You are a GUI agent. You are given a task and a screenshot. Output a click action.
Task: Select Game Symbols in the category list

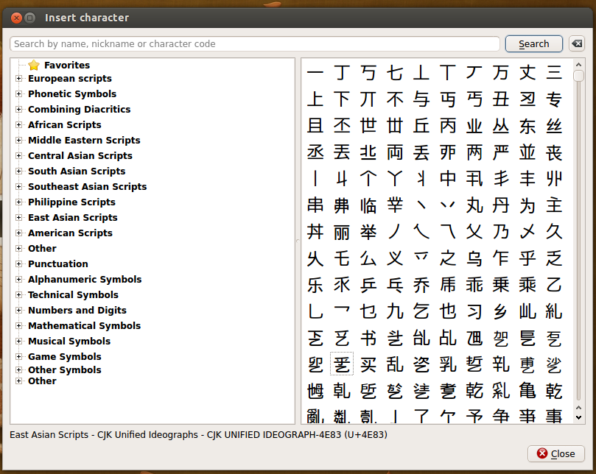click(64, 357)
